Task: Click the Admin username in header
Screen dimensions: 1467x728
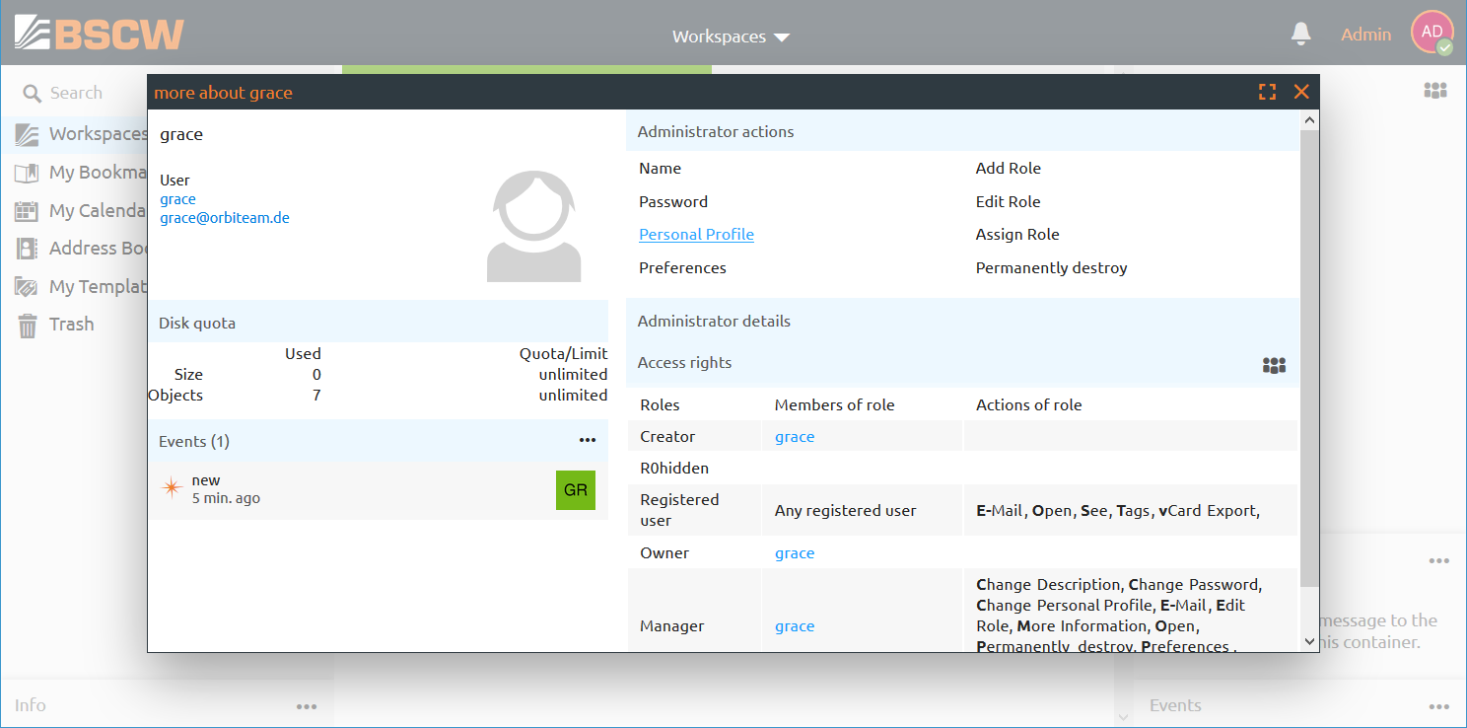Action: click(1365, 35)
